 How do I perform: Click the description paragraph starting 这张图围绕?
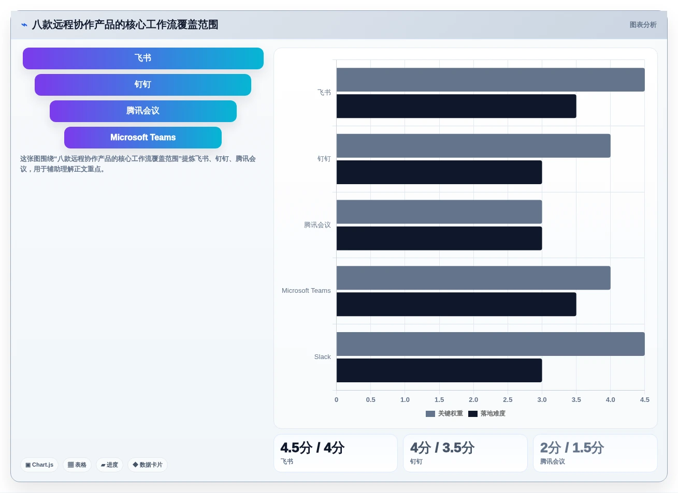(138, 164)
